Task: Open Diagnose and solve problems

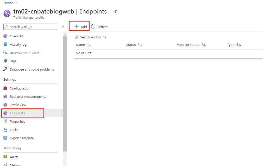Action: (32, 69)
